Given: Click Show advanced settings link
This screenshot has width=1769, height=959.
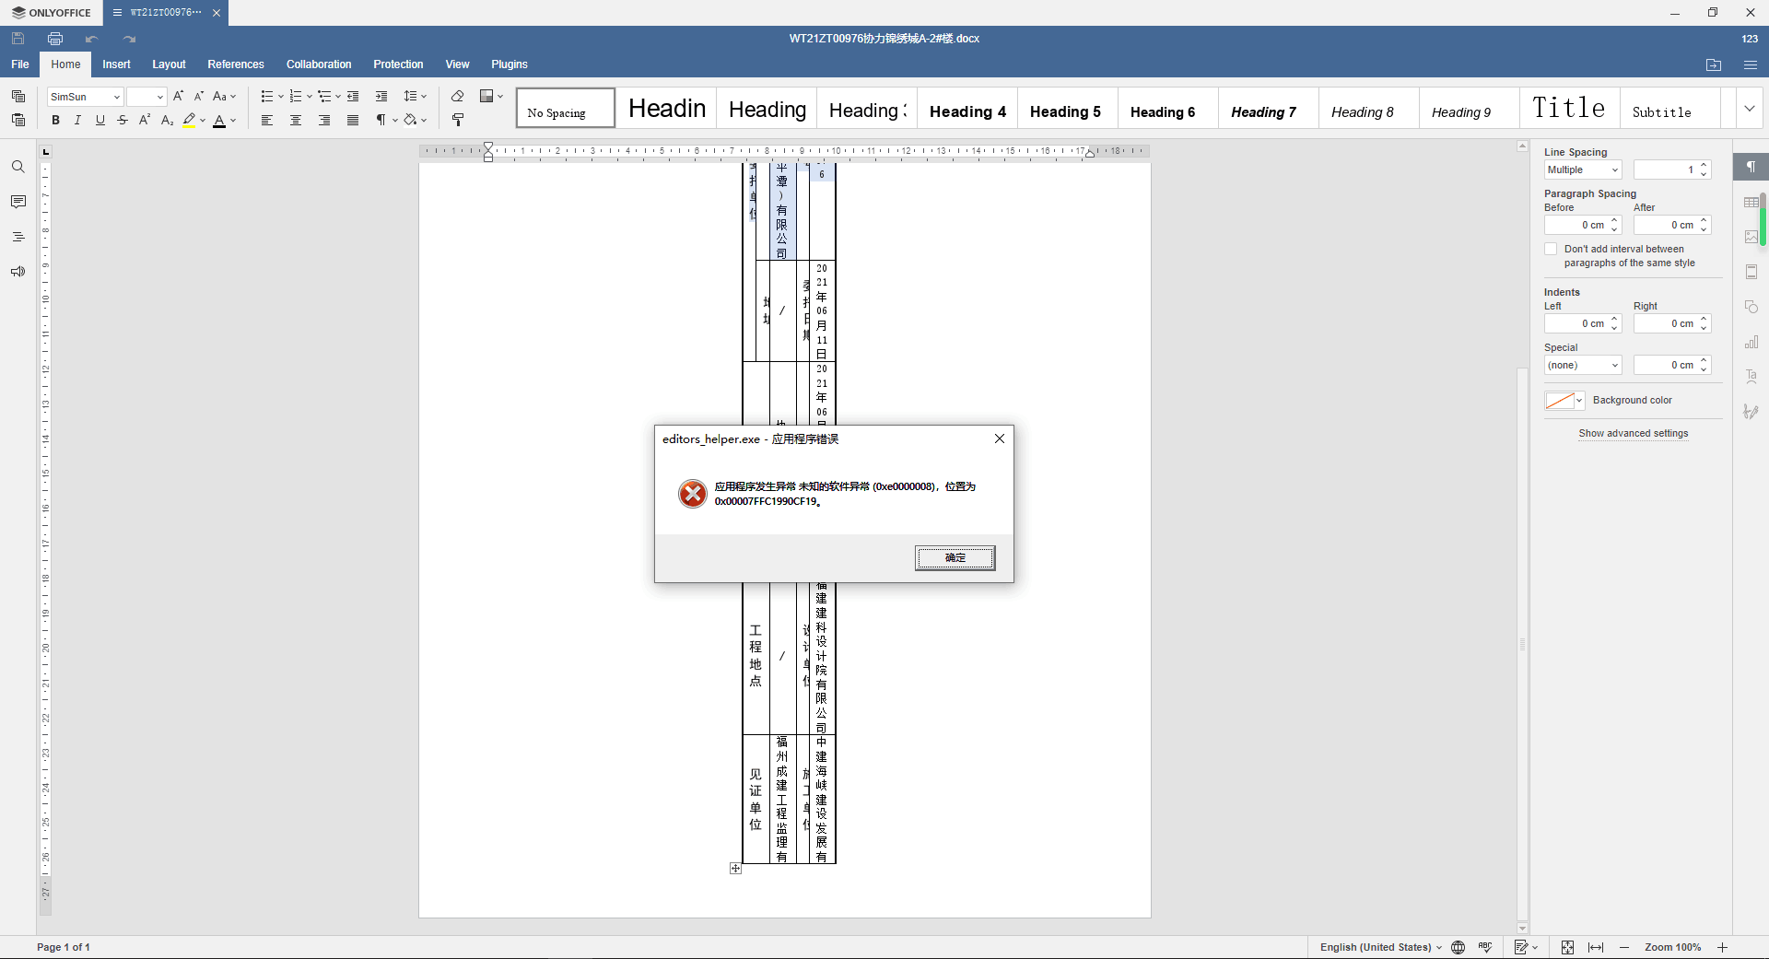Looking at the screenshot, I should click(x=1633, y=433).
